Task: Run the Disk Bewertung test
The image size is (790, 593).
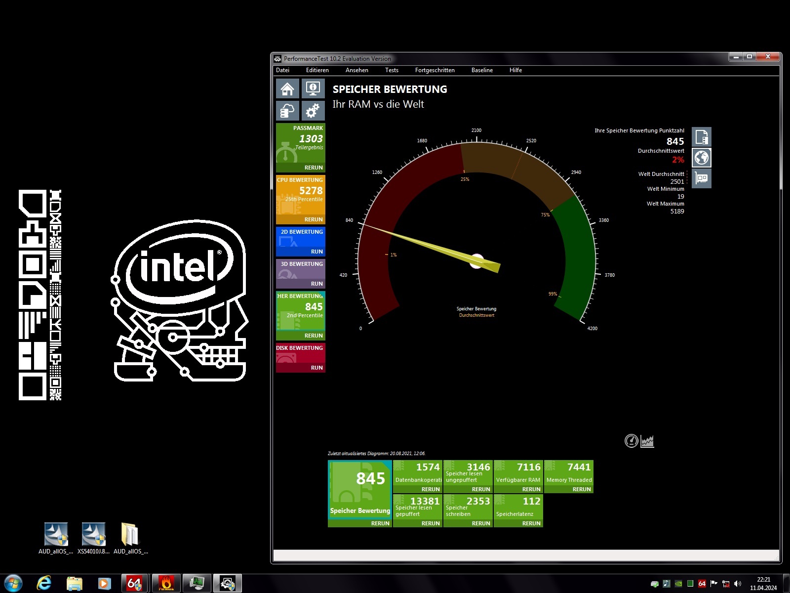Action: pyautogui.click(x=316, y=368)
